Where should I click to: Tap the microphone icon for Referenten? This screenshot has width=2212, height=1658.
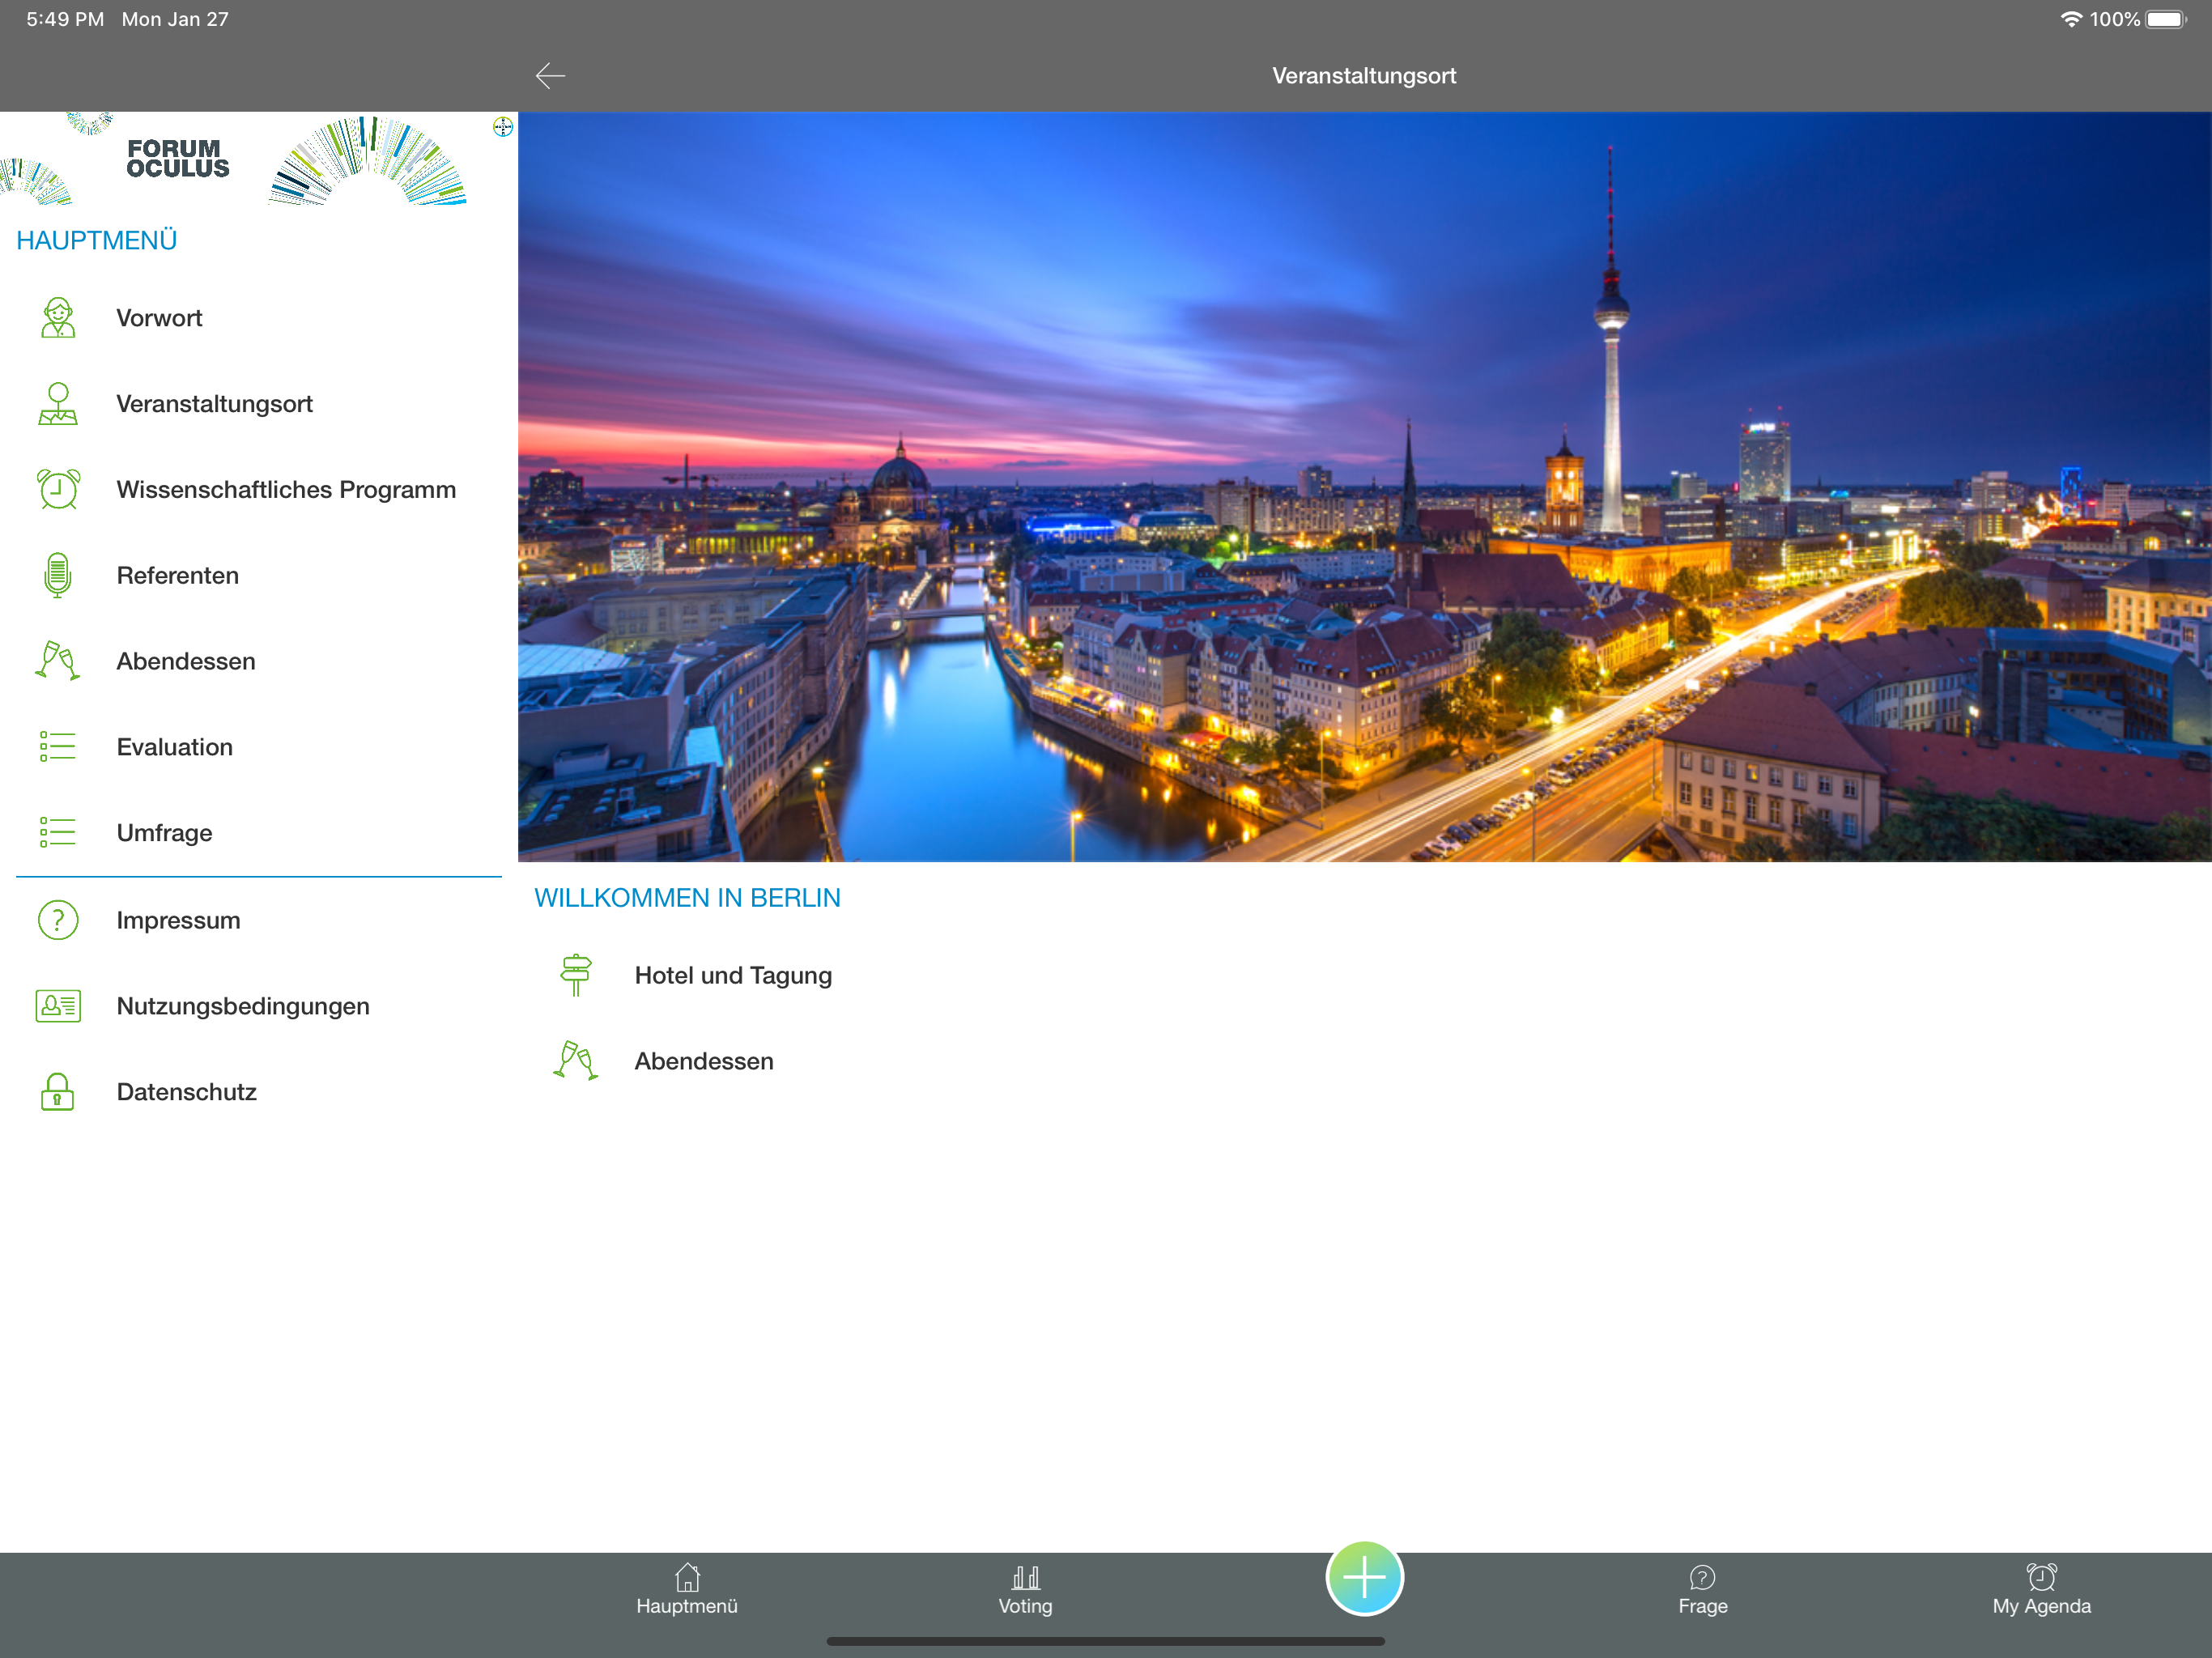click(x=58, y=576)
